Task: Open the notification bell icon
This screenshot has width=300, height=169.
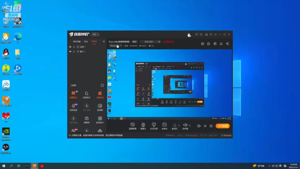Action: 221,44
